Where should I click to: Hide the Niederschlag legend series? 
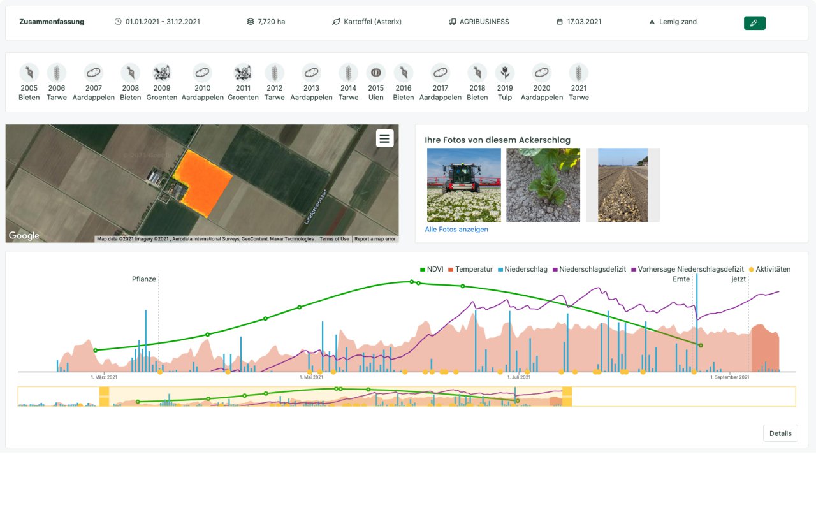[x=522, y=270]
